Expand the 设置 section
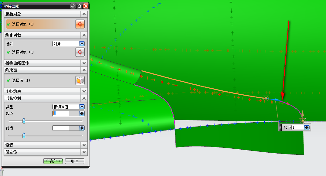 tap(84, 145)
